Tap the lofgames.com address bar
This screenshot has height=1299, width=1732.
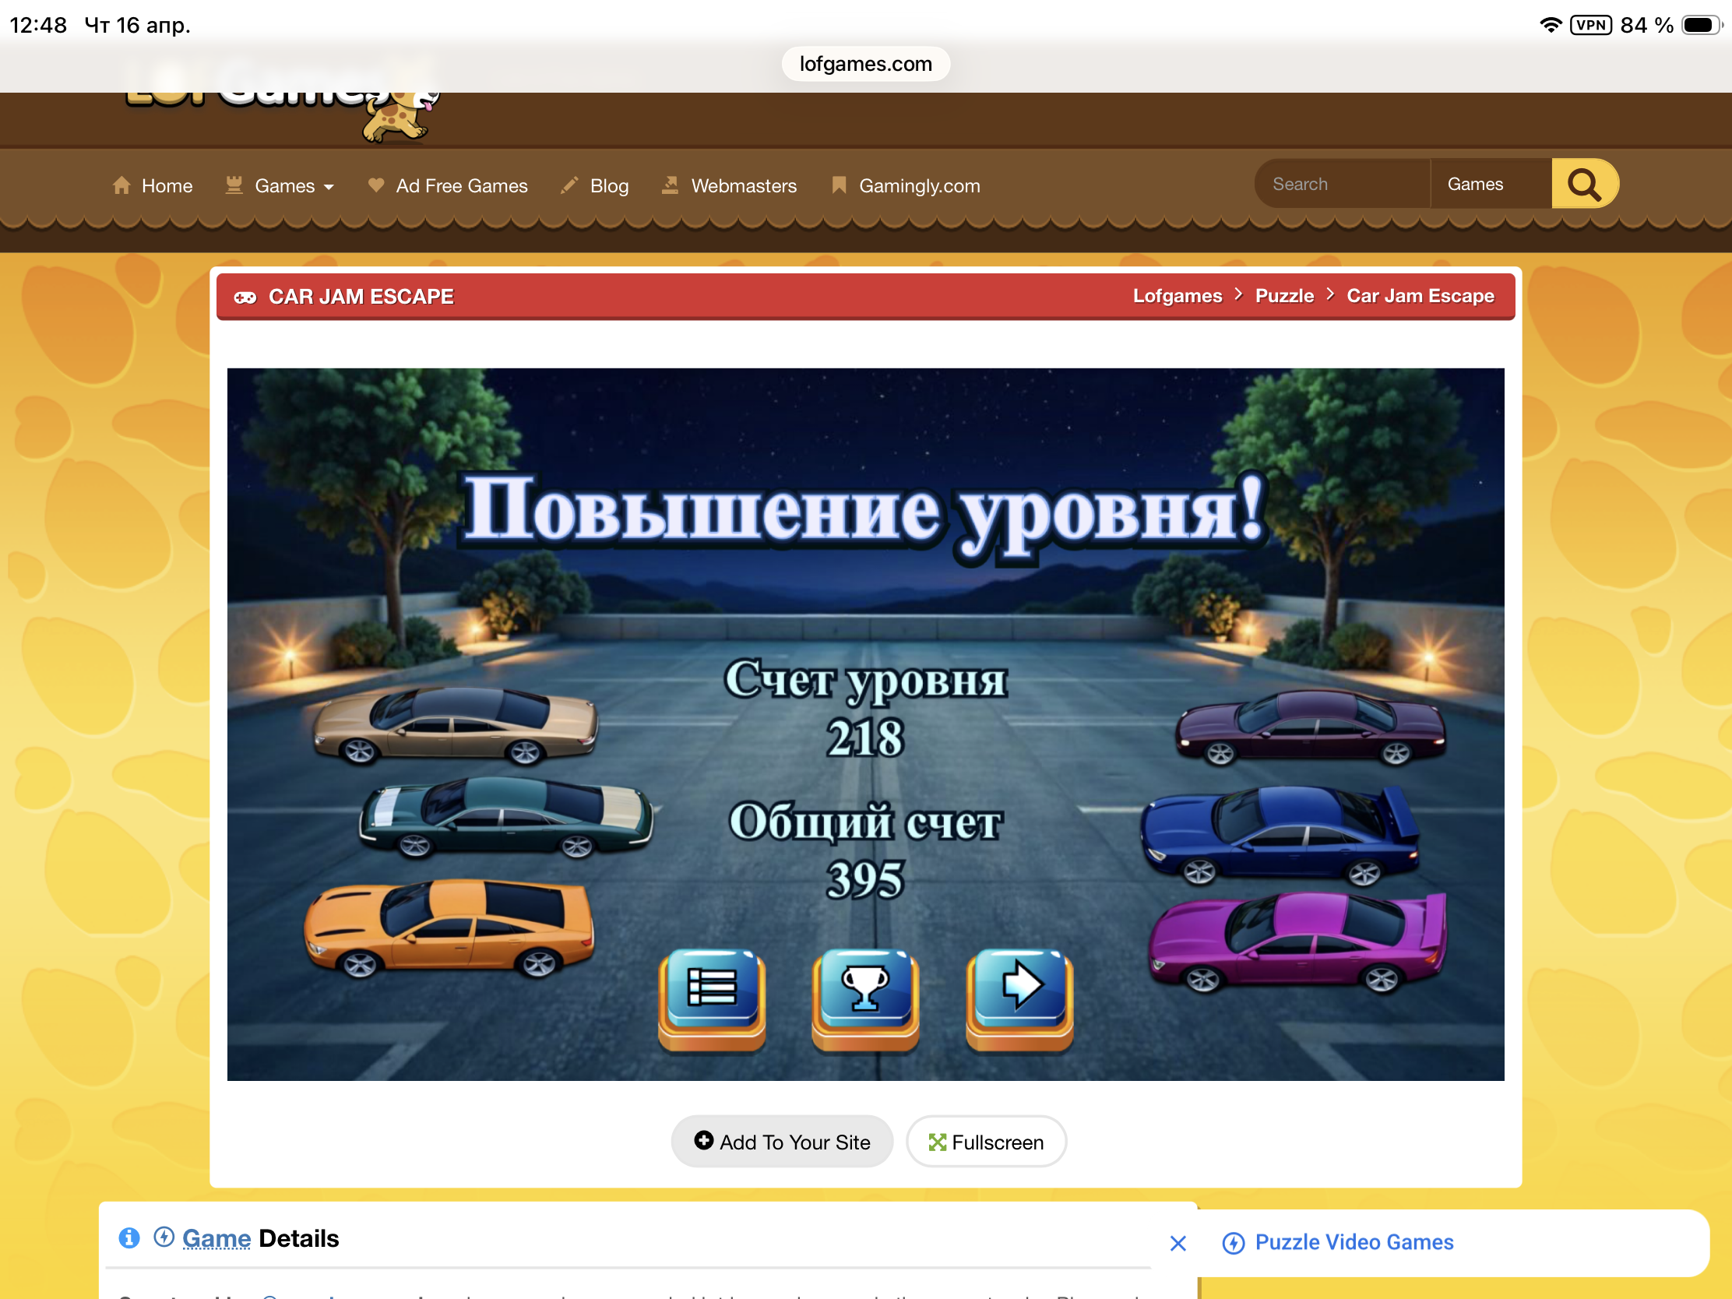(x=865, y=64)
